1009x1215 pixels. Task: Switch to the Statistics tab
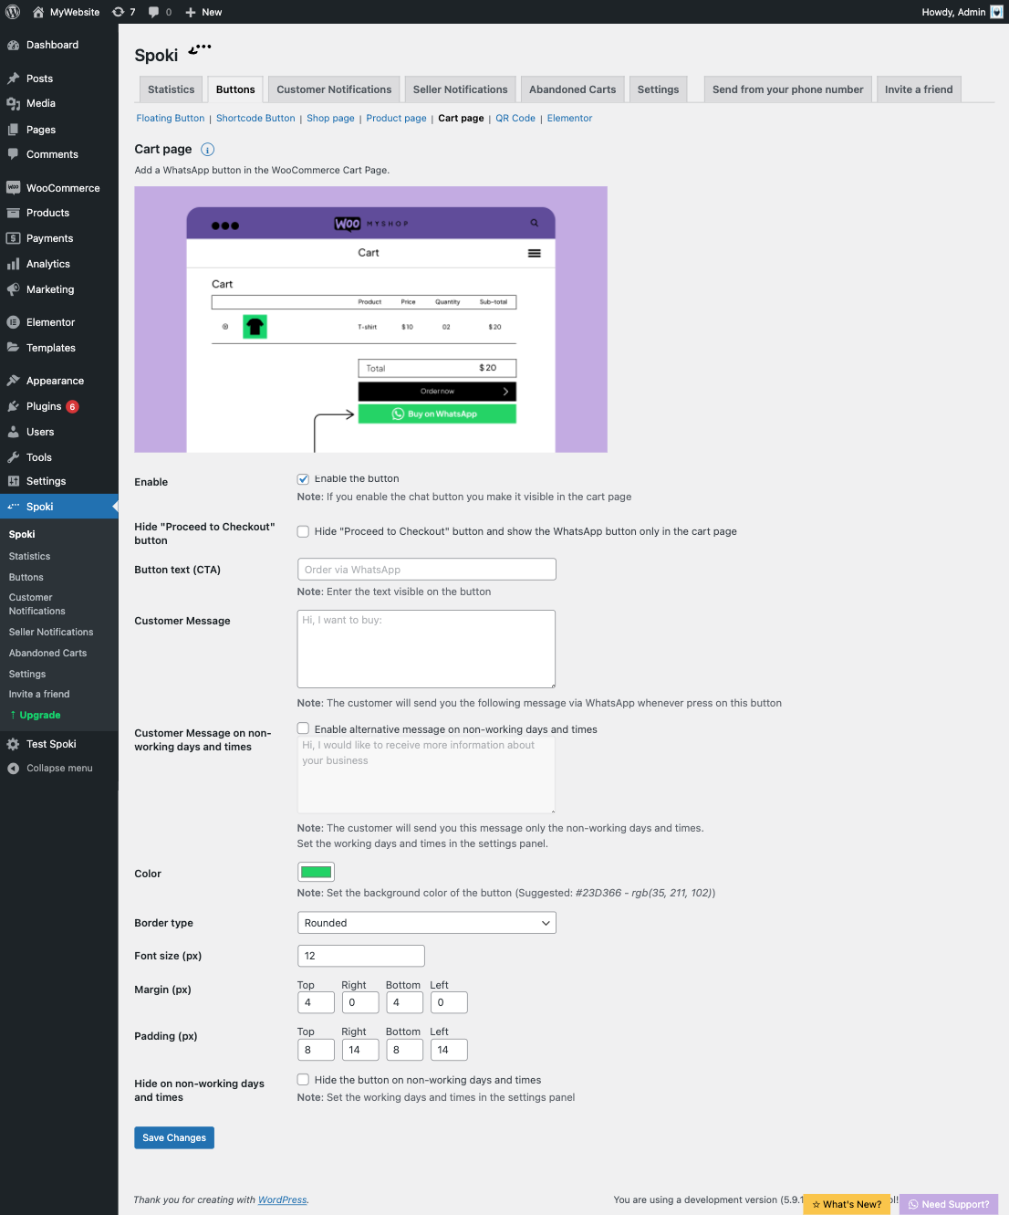click(x=171, y=89)
